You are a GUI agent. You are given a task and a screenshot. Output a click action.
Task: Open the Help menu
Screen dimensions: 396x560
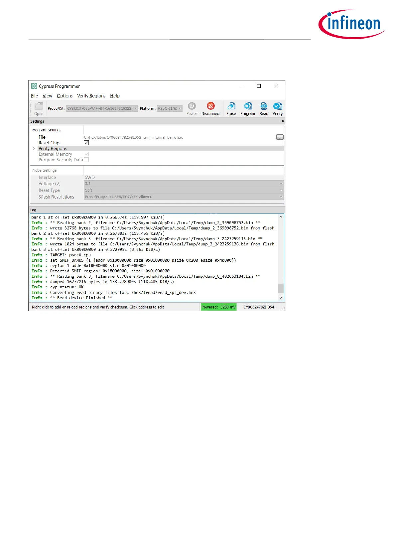point(115,96)
